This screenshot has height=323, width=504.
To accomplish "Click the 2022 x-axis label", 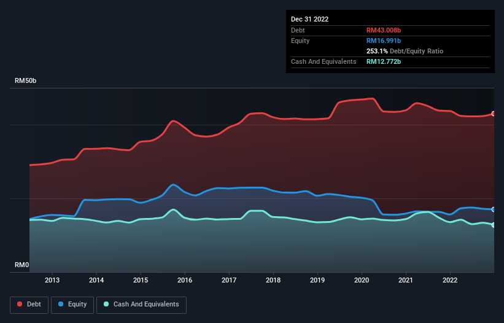I will click(x=450, y=280).
